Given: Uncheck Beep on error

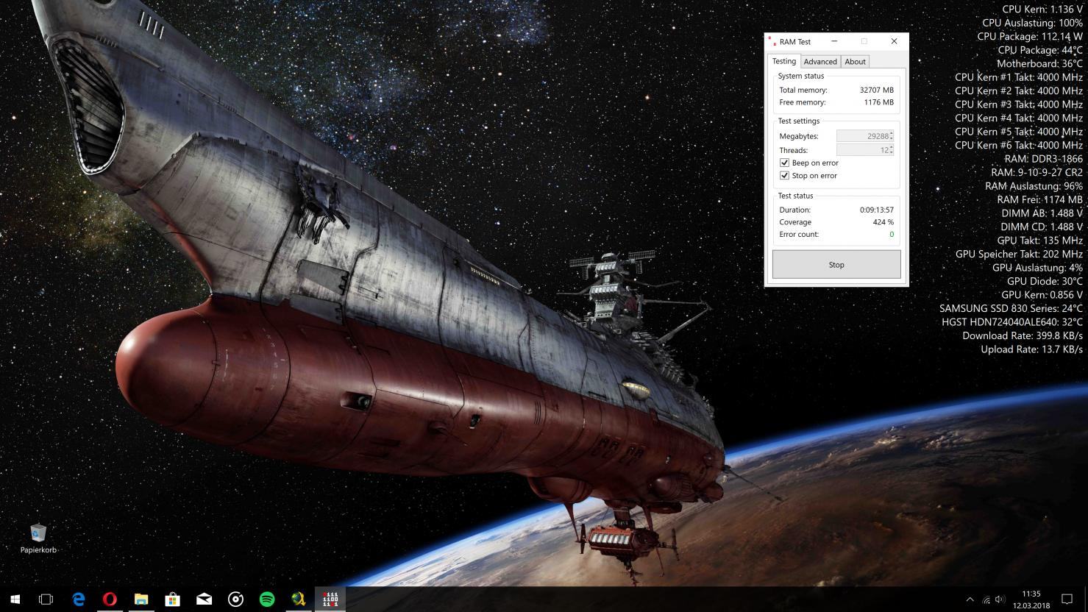Looking at the screenshot, I should pos(784,163).
